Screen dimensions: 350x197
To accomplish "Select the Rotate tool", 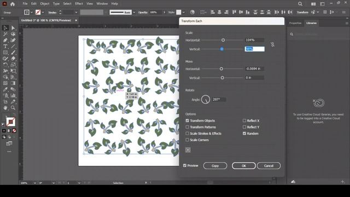I will point(5,65).
